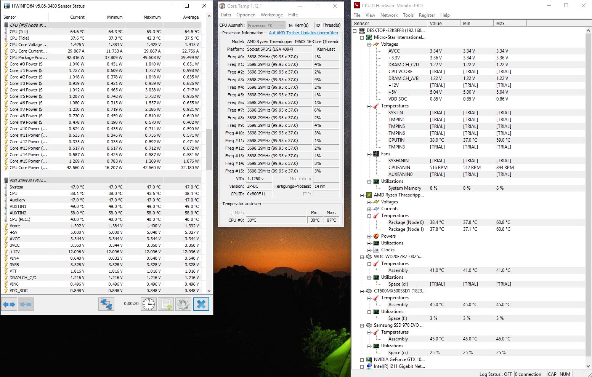Click the Currents icon under AMD Ryzen
The image size is (592, 377).
[x=376, y=209]
